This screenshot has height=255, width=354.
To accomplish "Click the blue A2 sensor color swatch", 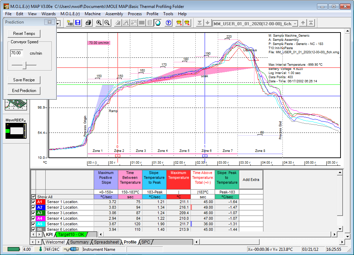I will click(x=40, y=207).
